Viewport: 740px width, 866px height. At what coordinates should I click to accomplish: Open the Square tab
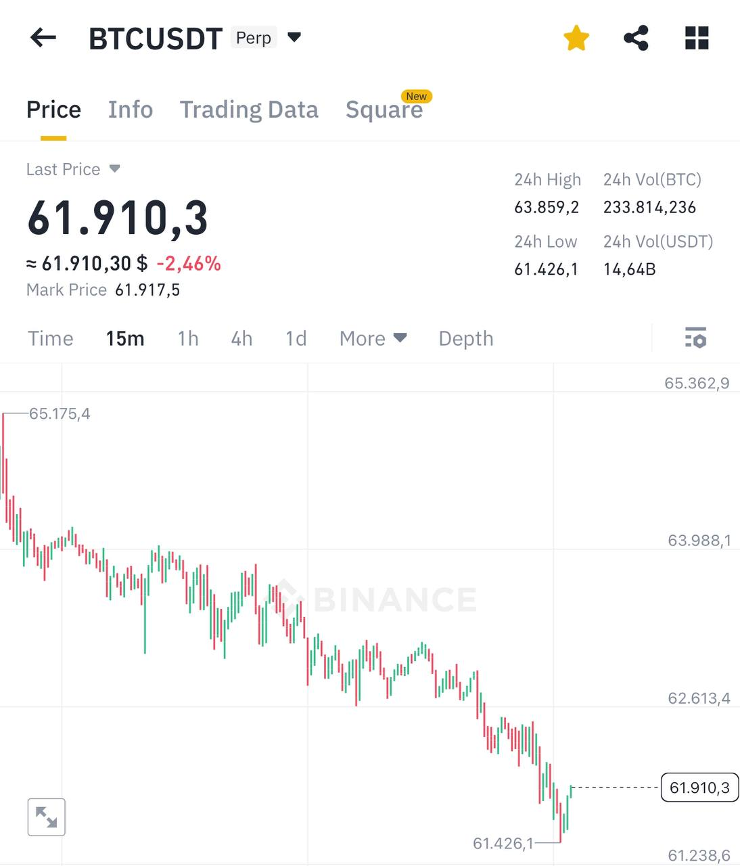tap(384, 110)
